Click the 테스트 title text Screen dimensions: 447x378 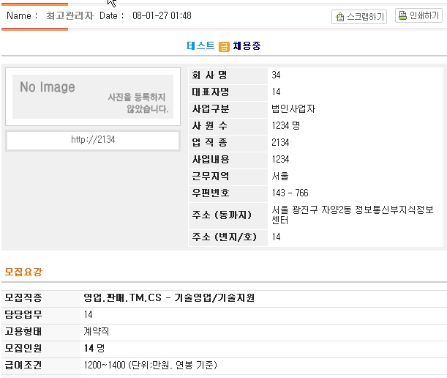tap(201, 46)
